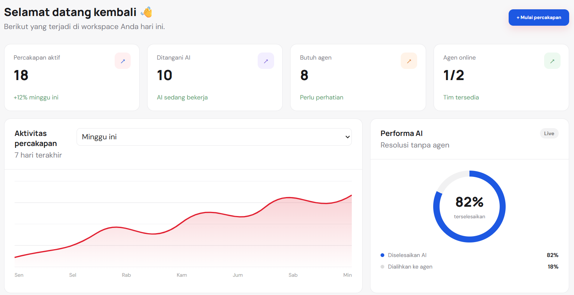This screenshot has height=295, width=574.
Task: Click the value 18 under Percakapan aktif
Action: coord(21,75)
